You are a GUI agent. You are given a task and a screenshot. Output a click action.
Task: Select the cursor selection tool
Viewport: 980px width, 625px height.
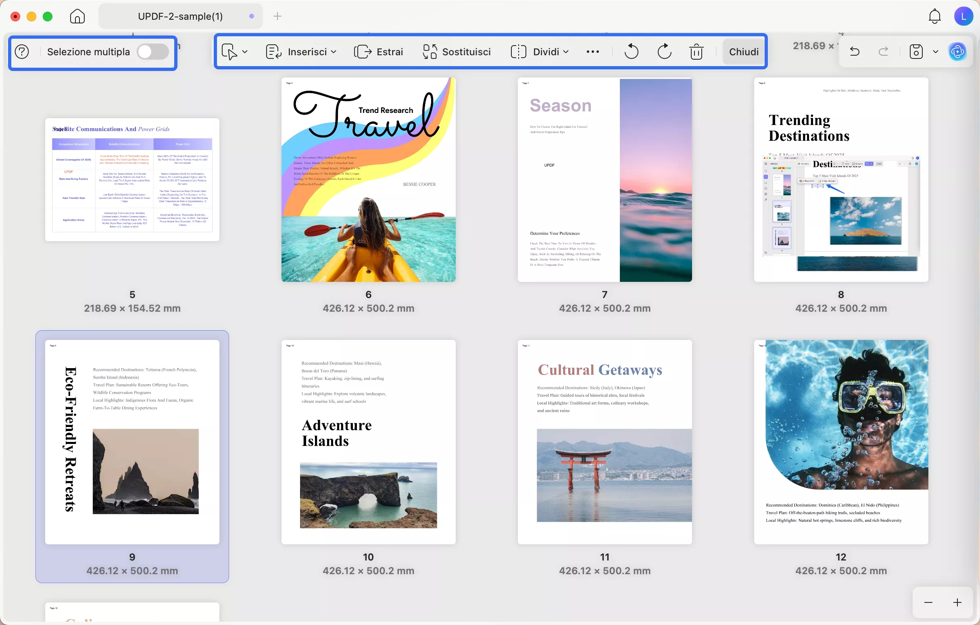tap(230, 52)
